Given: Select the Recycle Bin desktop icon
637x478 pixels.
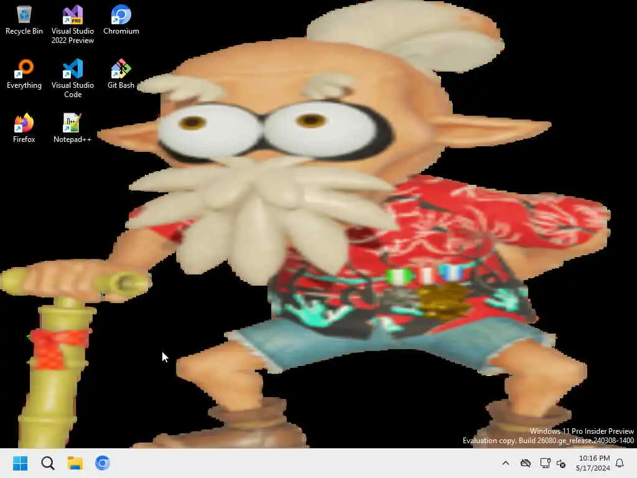Looking at the screenshot, I should (x=24, y=19).
